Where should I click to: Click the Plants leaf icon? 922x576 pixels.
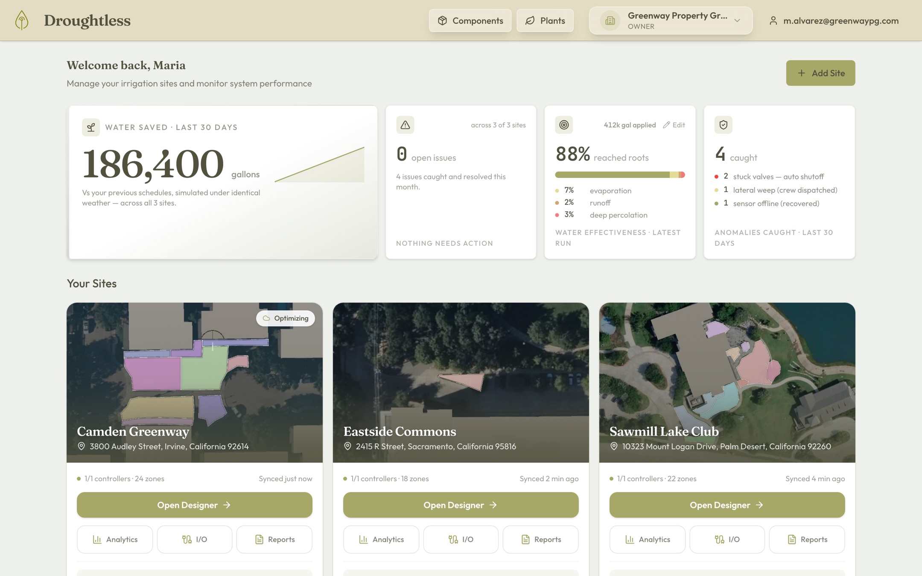(530, 20)
